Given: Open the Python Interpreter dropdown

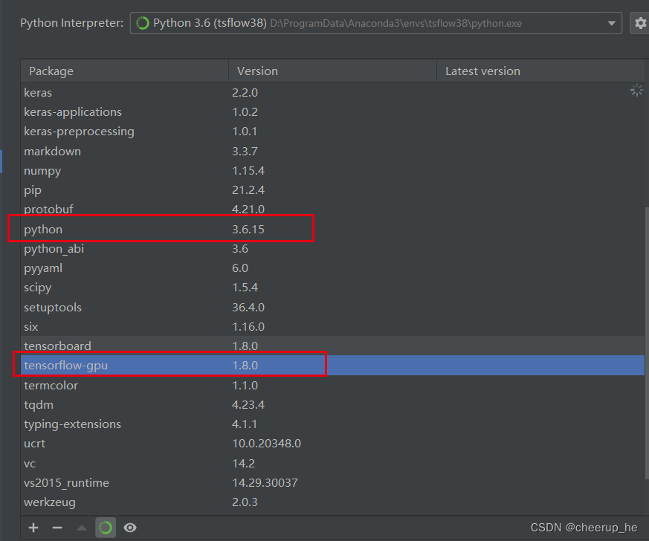Looking at the screenshot, I should (376, 23).
